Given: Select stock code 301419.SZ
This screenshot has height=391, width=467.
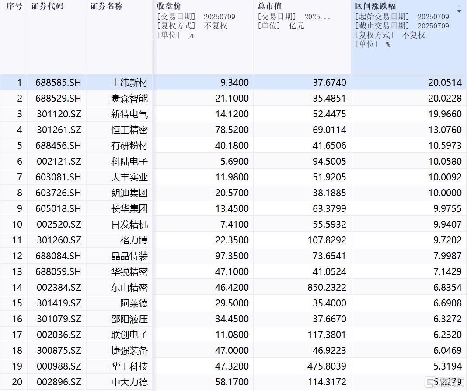Looking at the screenshot, I should point(59,303).
